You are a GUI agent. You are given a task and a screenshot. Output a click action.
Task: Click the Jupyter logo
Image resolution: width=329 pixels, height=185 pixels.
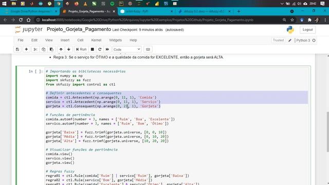29,30
